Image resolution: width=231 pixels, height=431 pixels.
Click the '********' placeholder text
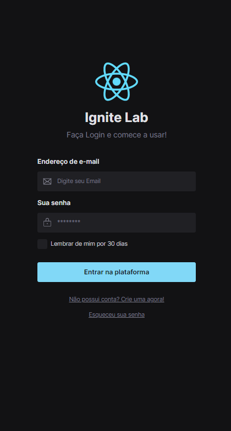tap(69, 222)
